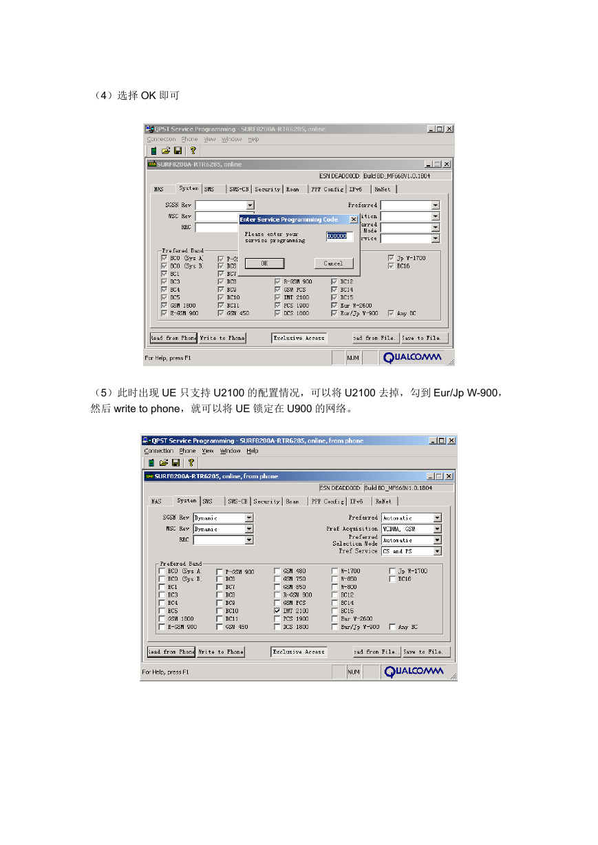This screenshot has width=598, height=845.
Task: Tick P-GSM 900 in the from-phone window
Action: tap(220, 571)
